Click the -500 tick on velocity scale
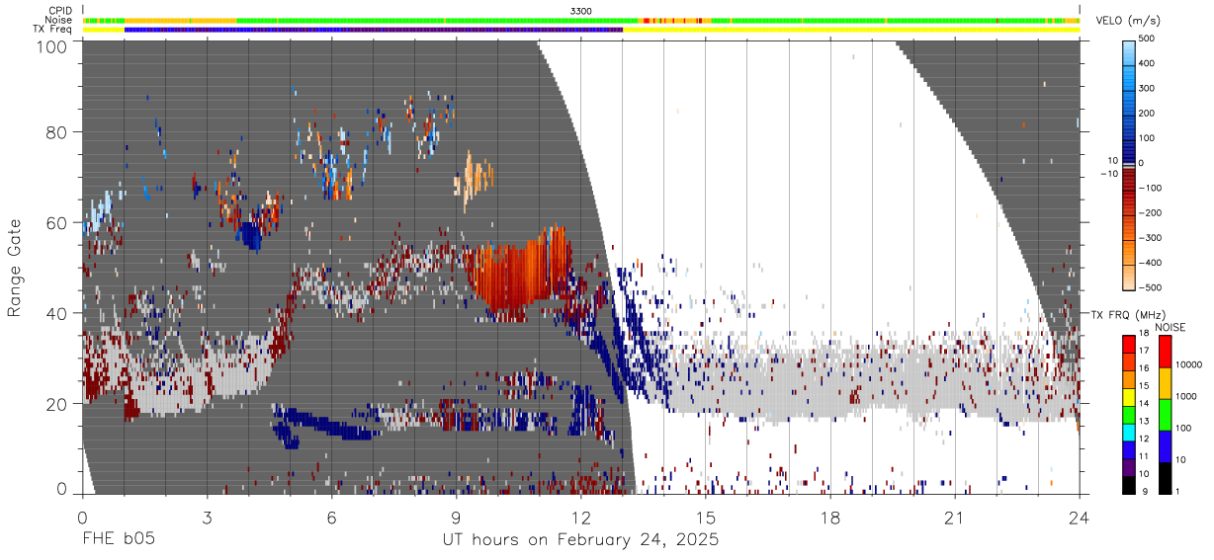 click(1150, 287)
